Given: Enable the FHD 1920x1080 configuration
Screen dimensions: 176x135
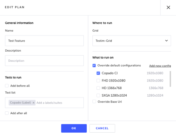Looking at the screenshot, I should tap(98, 80).
